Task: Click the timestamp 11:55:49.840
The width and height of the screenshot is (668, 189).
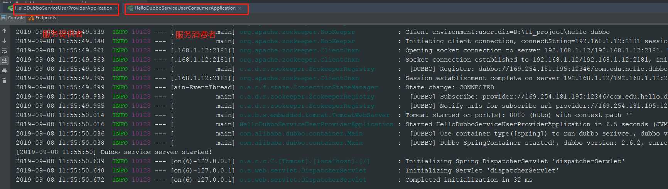Action: point(81,41)
